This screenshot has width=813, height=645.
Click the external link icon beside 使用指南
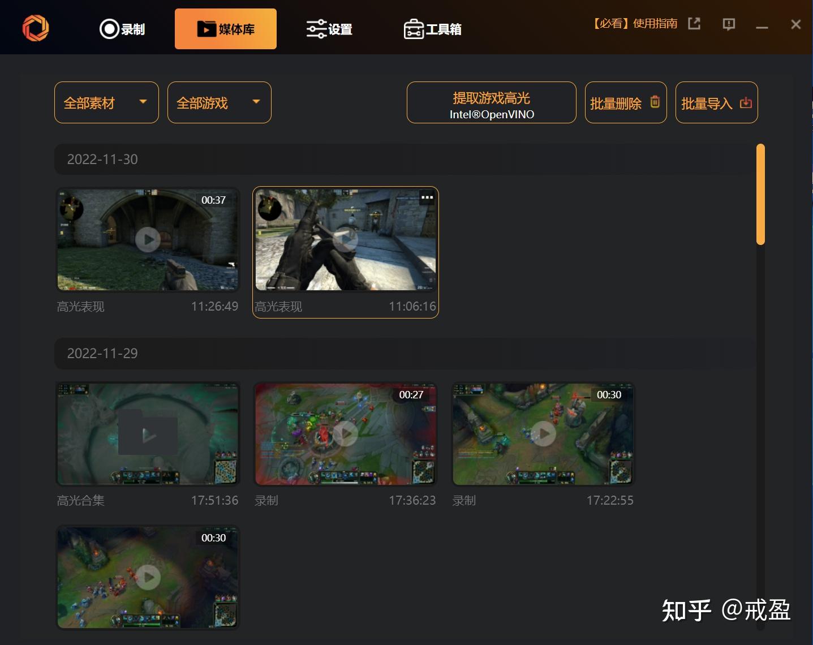694,23
